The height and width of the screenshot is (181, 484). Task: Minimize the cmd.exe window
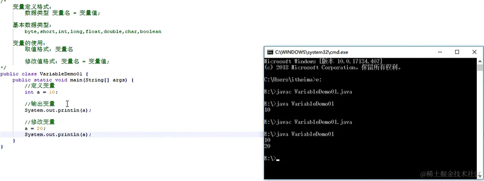pyautogui.click(x=440, y=52)
